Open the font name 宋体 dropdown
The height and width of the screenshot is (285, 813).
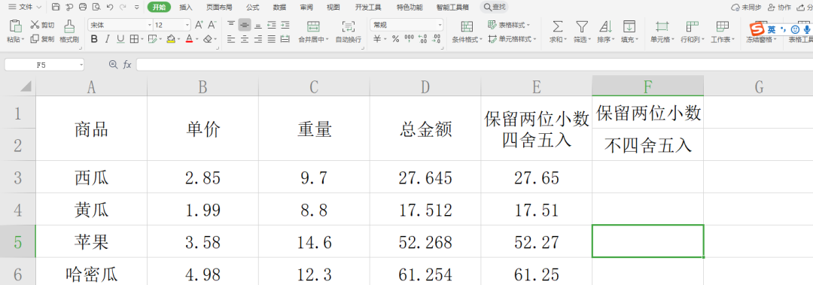tap(150, 25)
